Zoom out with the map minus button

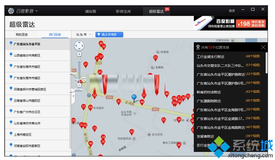79,85
